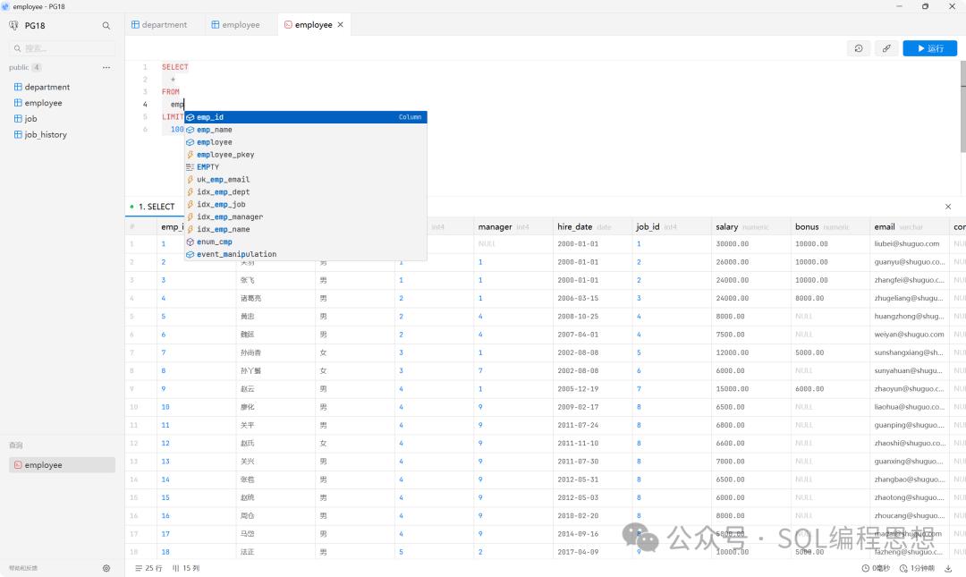Close the SELECT results panel with X

click(x=948, y=207)
